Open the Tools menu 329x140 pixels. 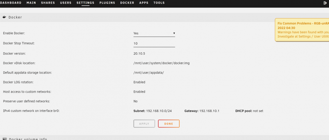click(159, 3)
